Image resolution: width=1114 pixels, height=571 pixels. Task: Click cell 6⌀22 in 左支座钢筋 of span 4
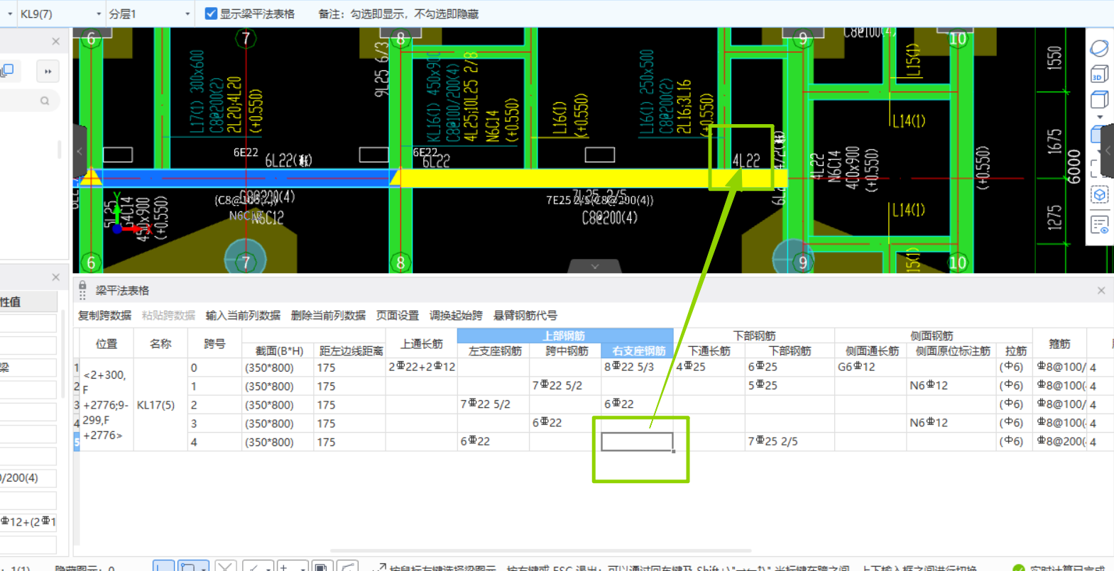coord(493,441)
